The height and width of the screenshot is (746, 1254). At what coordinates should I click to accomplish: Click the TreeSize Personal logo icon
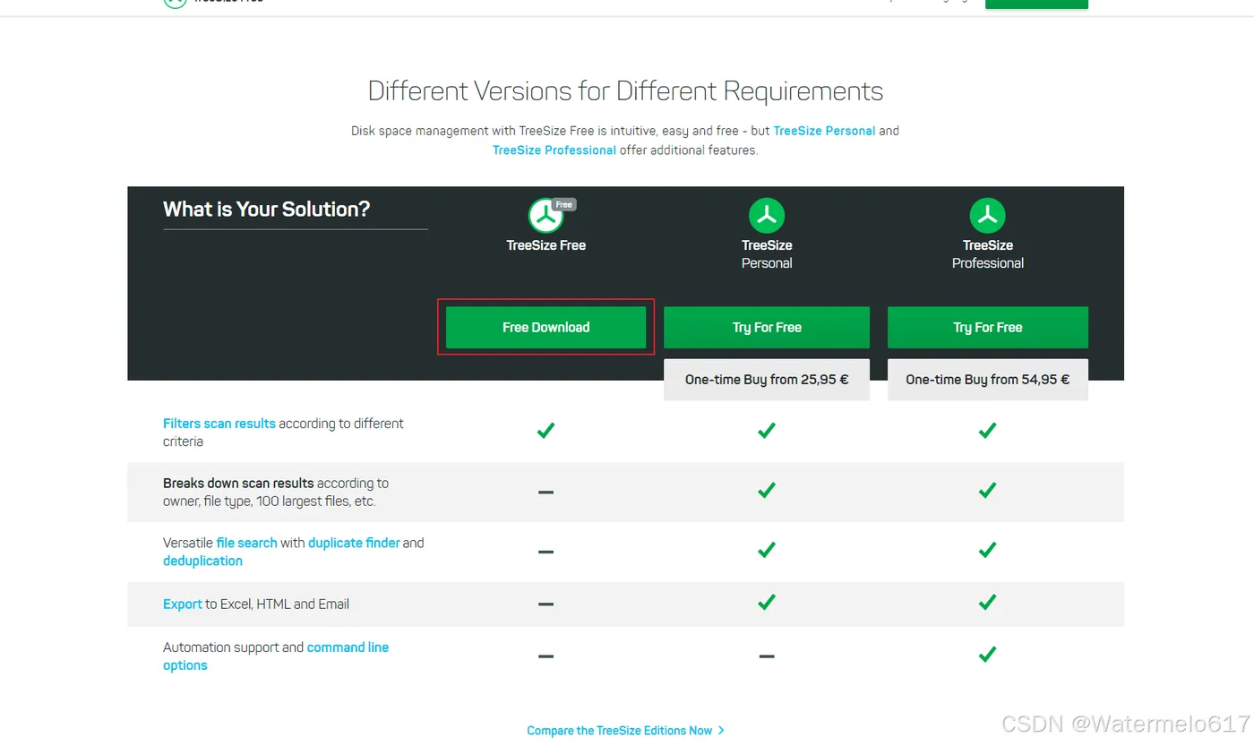pyautogui.click(x=767, y=216)
